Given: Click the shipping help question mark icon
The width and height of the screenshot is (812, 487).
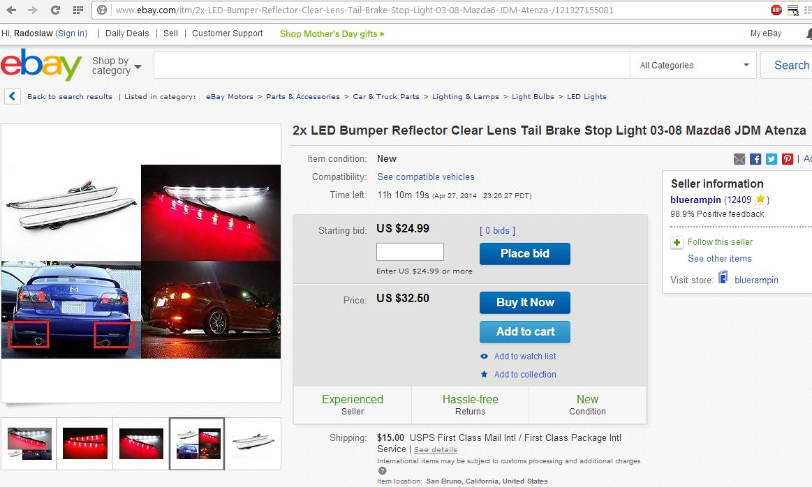Looking at the screenshot, I should coord(383,471).
